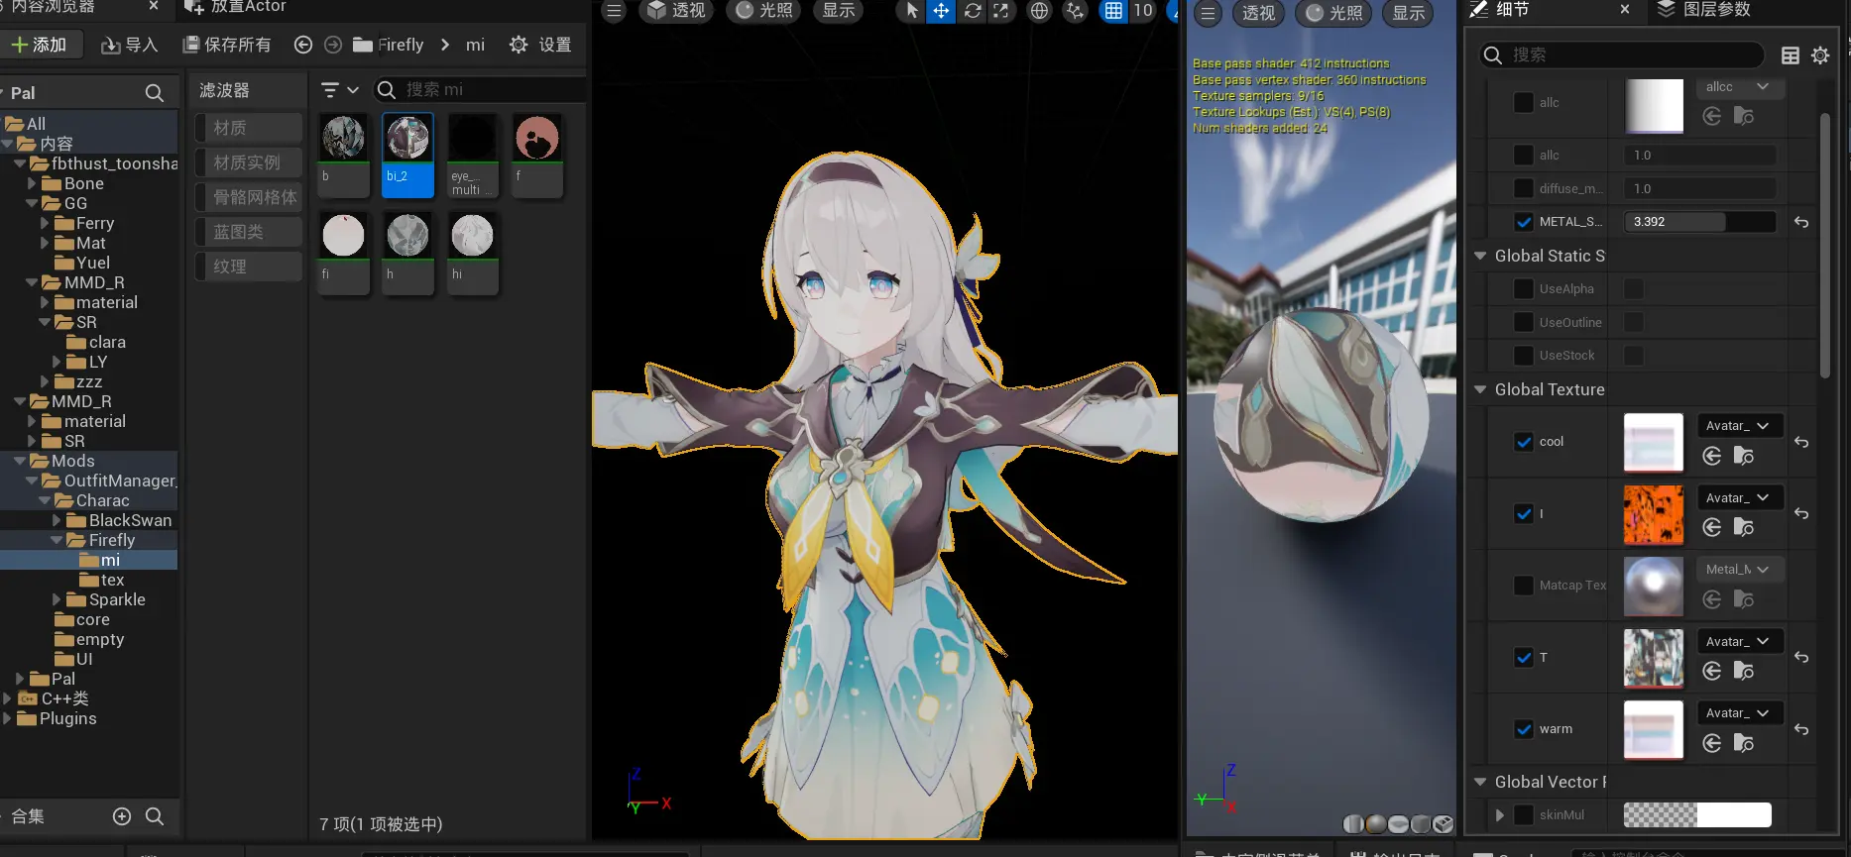Toggle world/local coordinate globe icon
This screenshot has width=1851, height=857.
1039,11
